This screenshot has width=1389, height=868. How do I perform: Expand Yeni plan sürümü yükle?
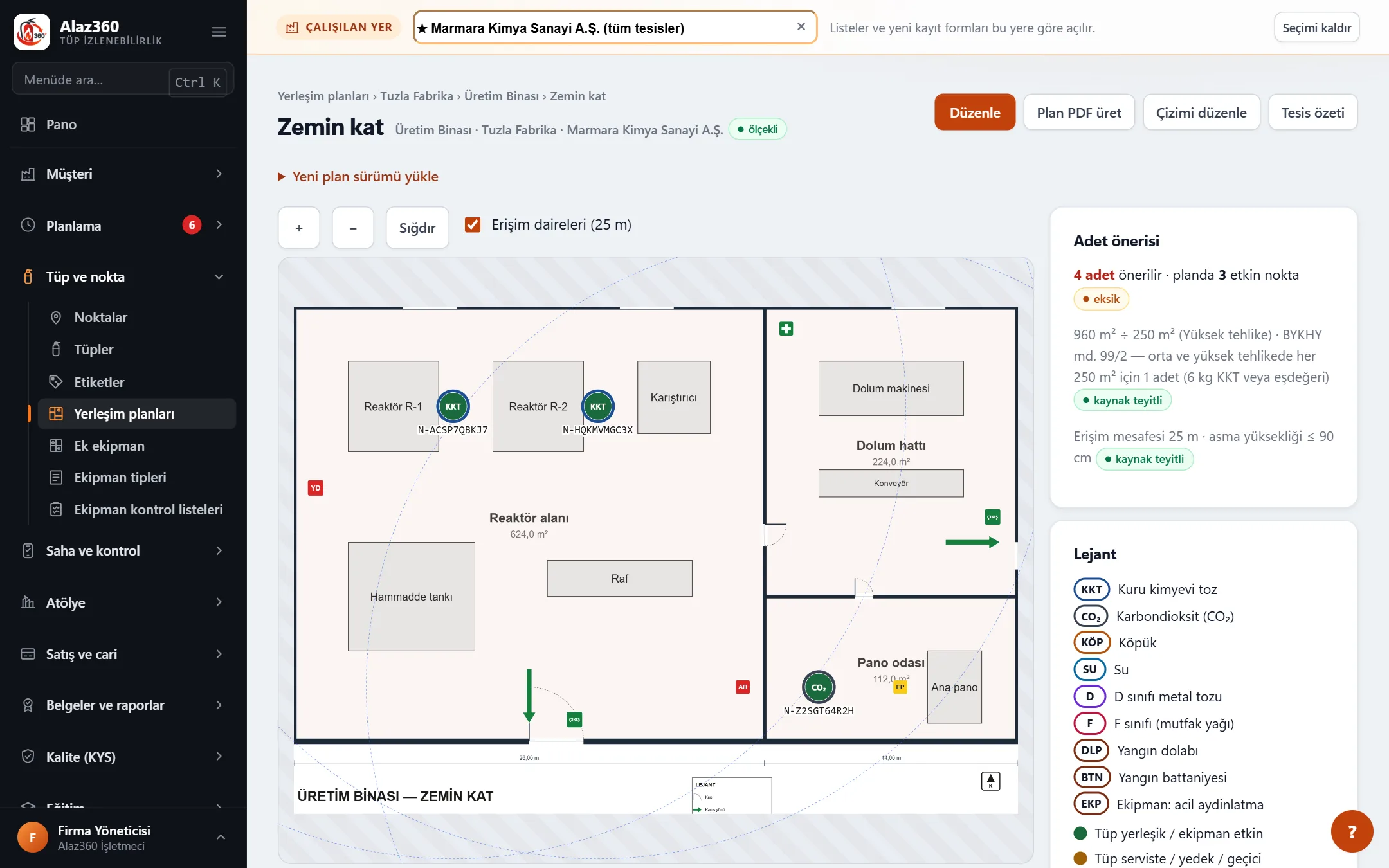point(358,177)
